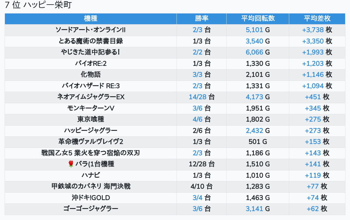Select ハッピージャグラー machine name
This screenshot has width=350, height=220.
pos(91,131)
